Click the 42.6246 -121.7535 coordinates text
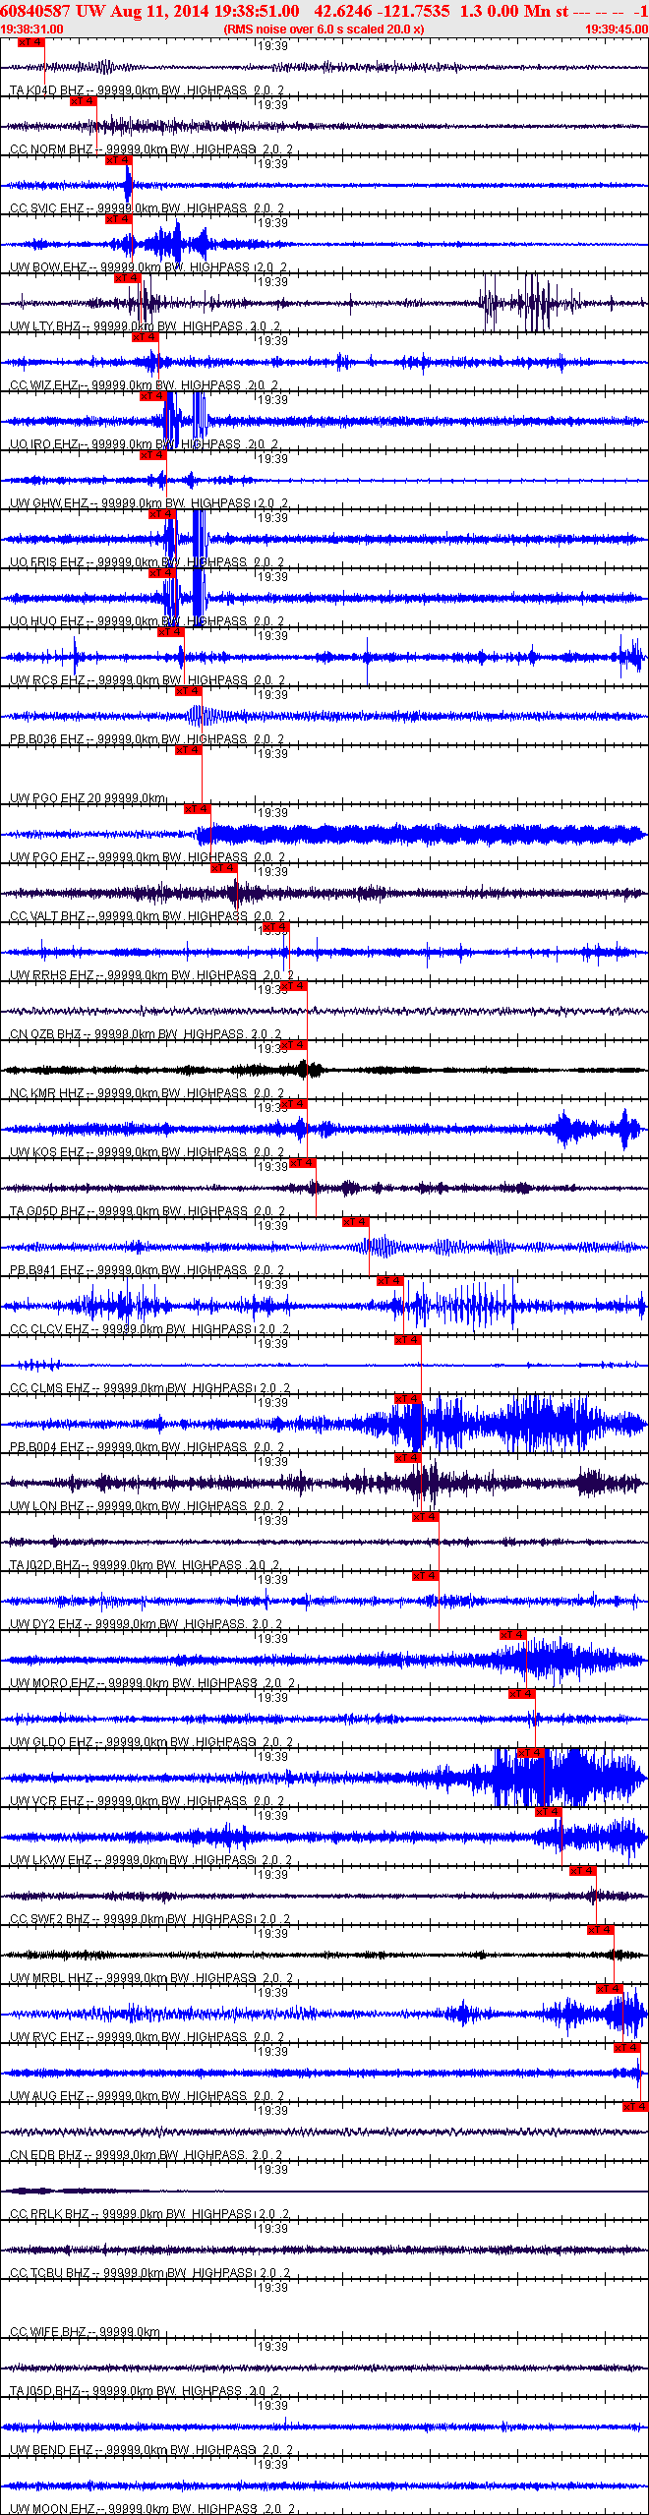Viewport: 649px width, 2515px height. pyautogui.click(x=382, y=11)
